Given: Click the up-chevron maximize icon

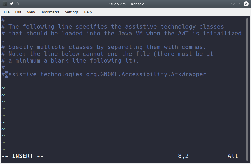Looking at the screenshot, I should coord(239,4).
